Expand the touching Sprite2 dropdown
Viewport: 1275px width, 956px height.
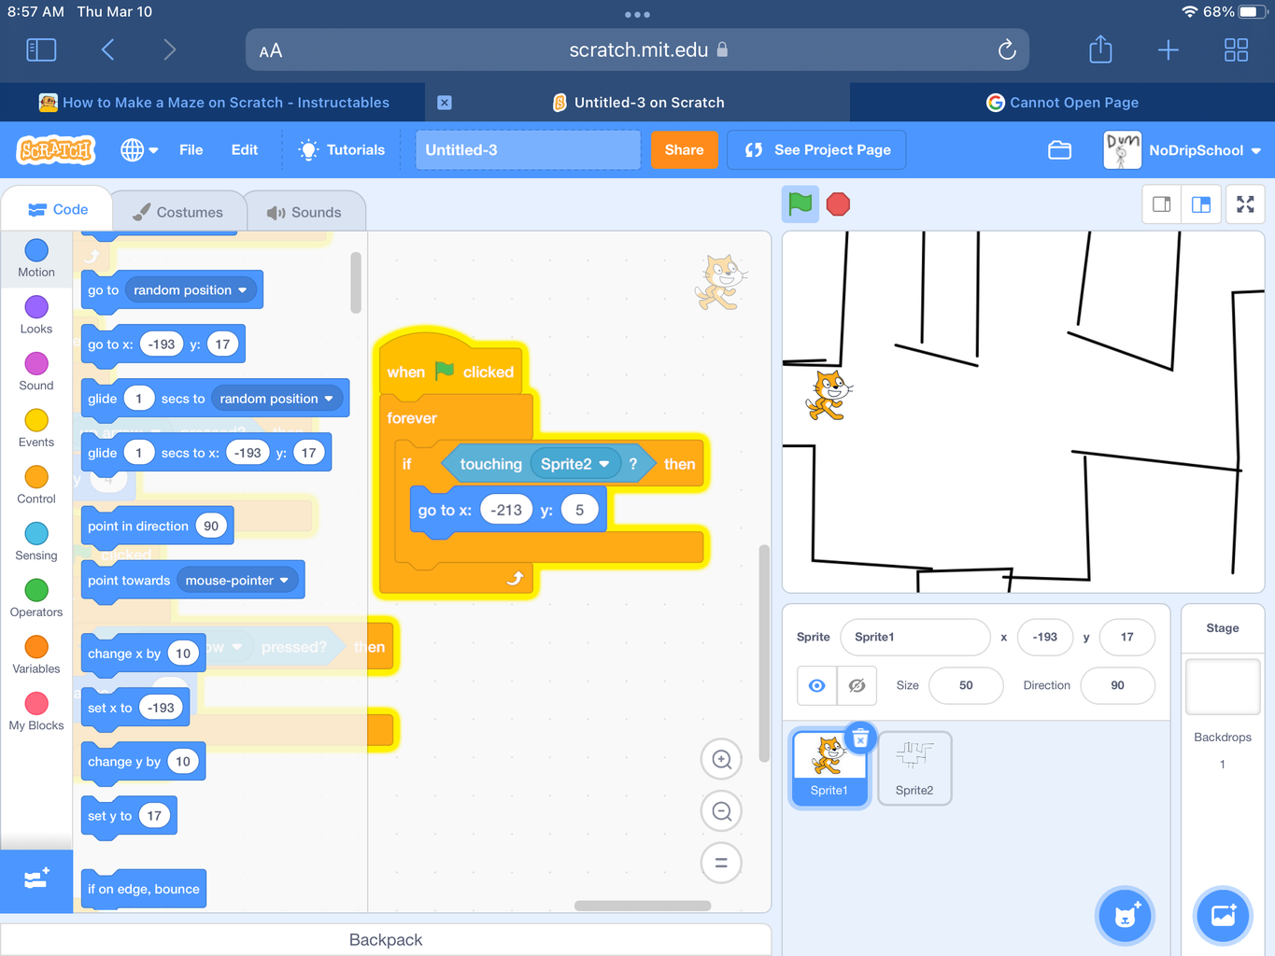tap(604, 464)
